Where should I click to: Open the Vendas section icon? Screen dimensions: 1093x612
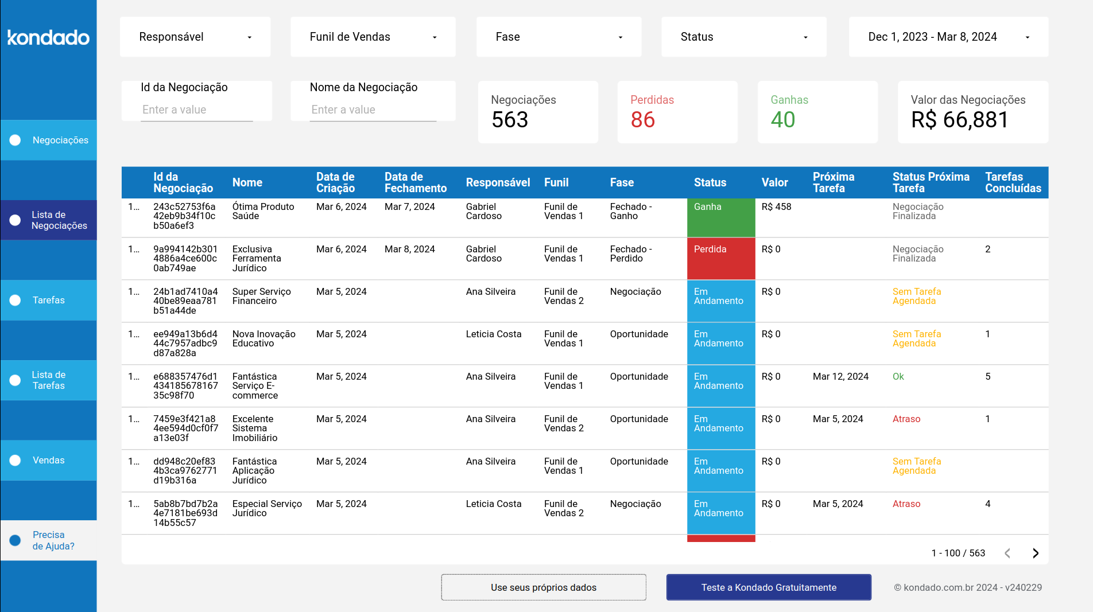(14, 460)
